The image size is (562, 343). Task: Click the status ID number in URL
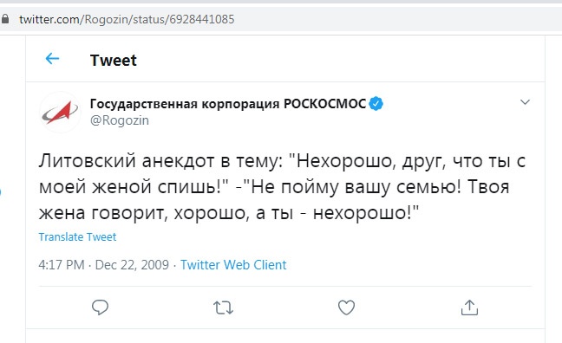[x=202, y=19]
